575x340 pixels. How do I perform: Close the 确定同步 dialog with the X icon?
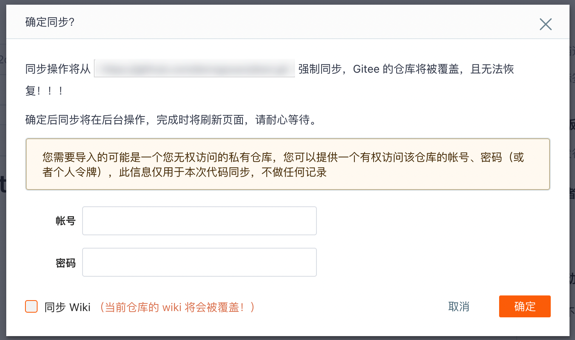click(545, 24)
